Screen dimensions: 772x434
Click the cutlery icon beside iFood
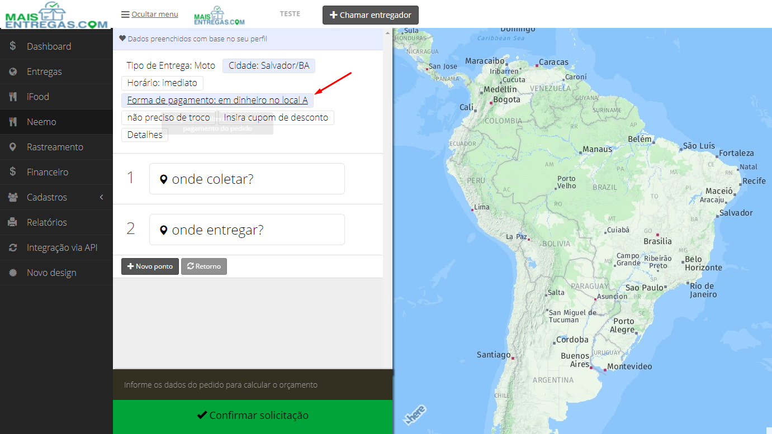[x=13, y=97]
